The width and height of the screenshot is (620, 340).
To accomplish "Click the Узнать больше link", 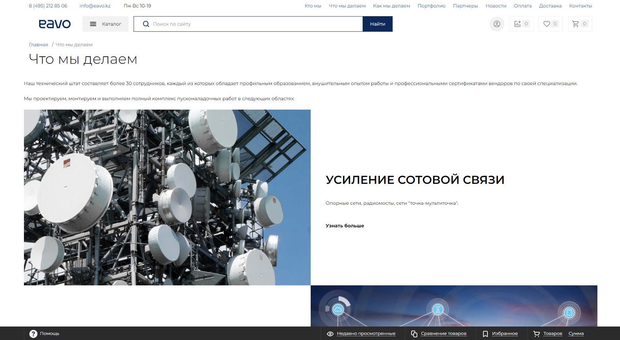I will pos(345,226).
